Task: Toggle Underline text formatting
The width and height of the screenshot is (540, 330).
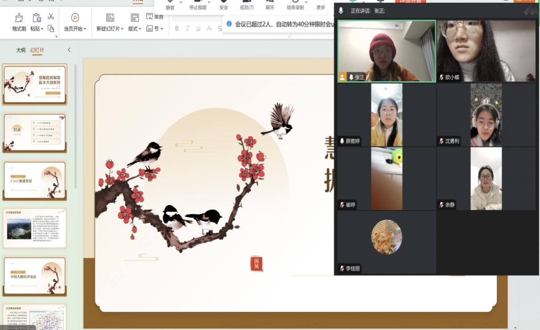Action: click(x=198, y=29)
